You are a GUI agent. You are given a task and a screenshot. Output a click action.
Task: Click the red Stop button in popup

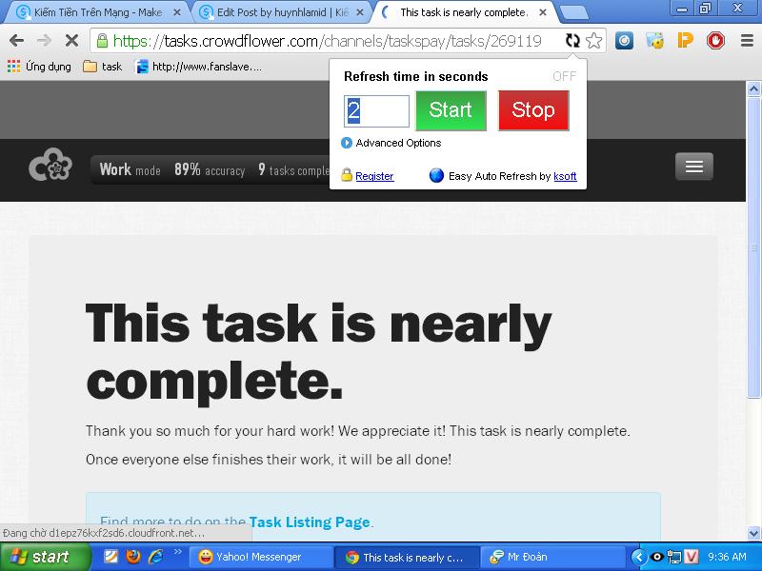(x=533, y=110)
